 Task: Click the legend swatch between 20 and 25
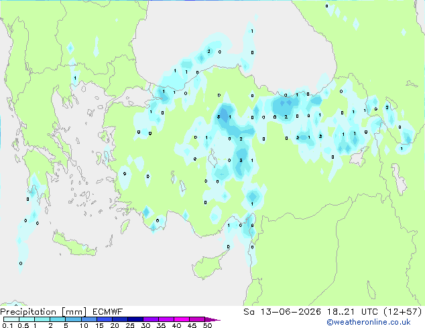tap(119, 319)
